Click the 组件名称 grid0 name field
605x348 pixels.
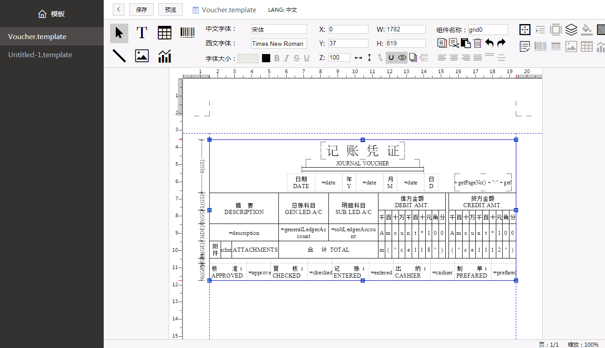488,30
